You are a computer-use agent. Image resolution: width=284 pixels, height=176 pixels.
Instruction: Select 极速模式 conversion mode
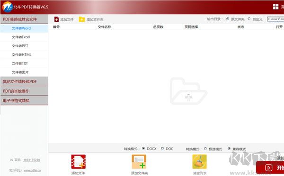point(205,149)
